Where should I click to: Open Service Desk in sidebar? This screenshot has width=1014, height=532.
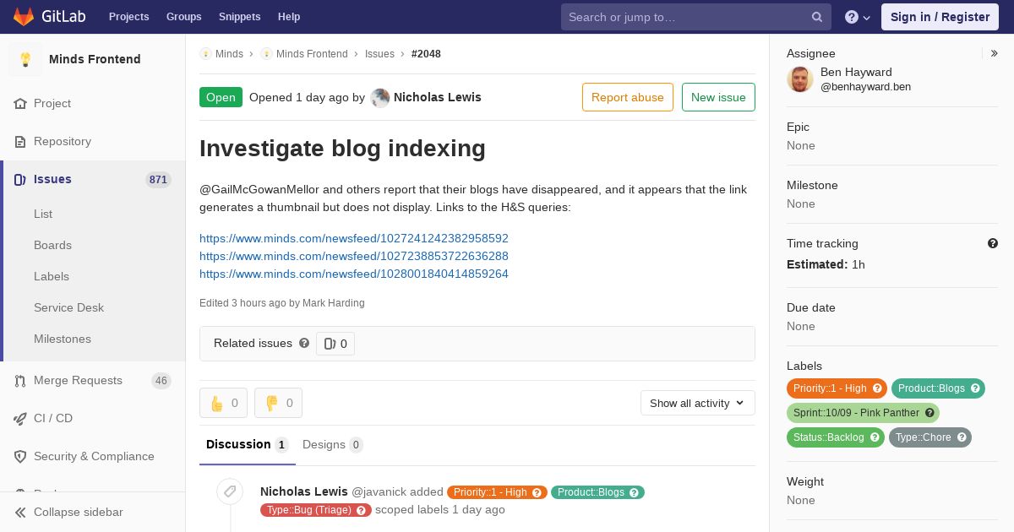[x=68, y=307]
